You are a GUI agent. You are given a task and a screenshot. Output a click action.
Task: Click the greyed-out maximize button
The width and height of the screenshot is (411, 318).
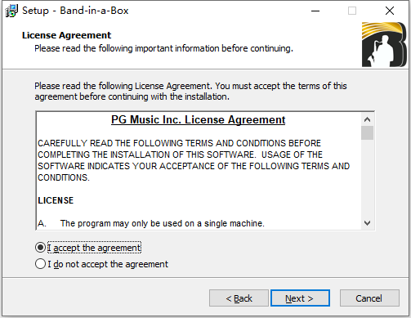click(x=352, y=11)
